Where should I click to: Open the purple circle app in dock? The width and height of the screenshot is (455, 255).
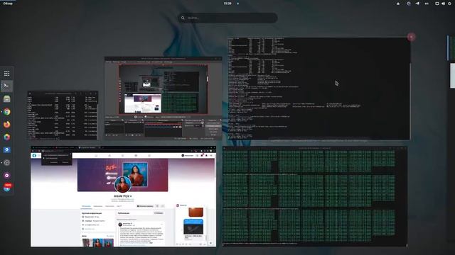(6, 175)
